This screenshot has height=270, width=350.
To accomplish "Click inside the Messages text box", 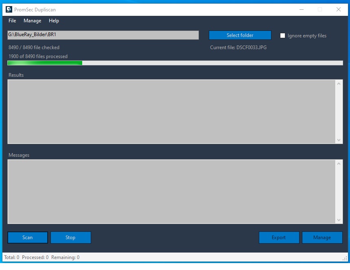I will tap(171, 192).
